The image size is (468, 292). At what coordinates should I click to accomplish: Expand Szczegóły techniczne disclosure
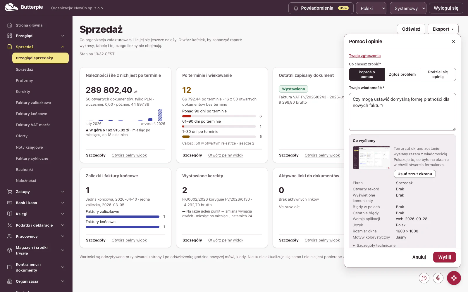[x=374, y=245]
